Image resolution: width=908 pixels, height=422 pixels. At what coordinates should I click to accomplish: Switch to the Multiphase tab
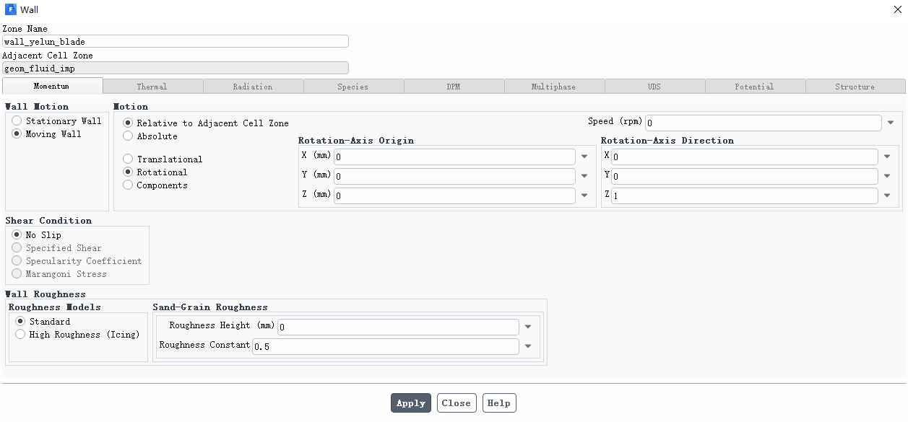[553, 87]
